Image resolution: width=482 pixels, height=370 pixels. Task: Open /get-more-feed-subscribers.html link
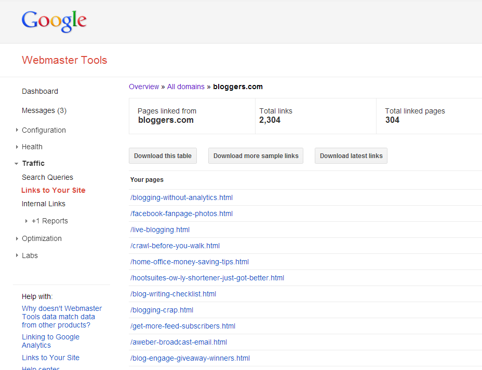[x=183, y=326]
